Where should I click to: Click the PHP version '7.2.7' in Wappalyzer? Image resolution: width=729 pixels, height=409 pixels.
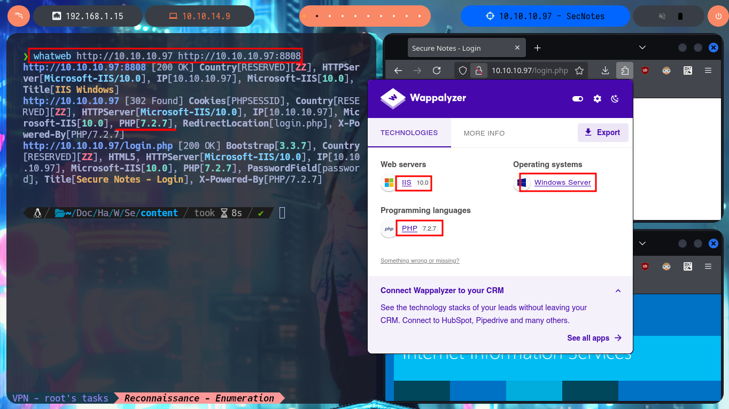pyautogui.click(x=429, y=229)
